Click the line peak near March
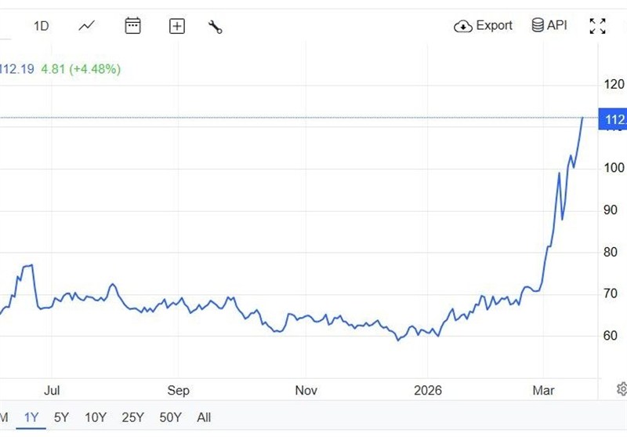Screen dimensions: 627x437 pos(582,118)
